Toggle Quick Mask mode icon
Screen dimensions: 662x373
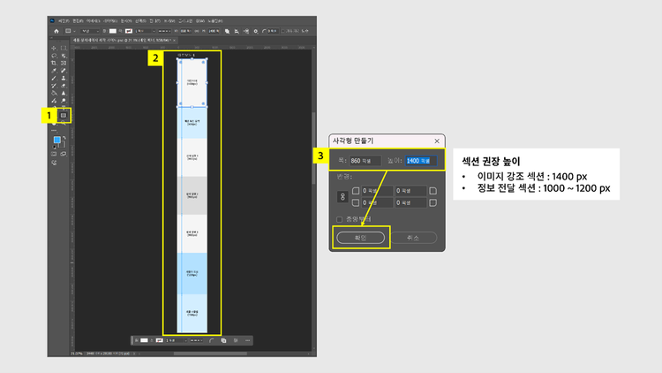(x=54, y=154)
